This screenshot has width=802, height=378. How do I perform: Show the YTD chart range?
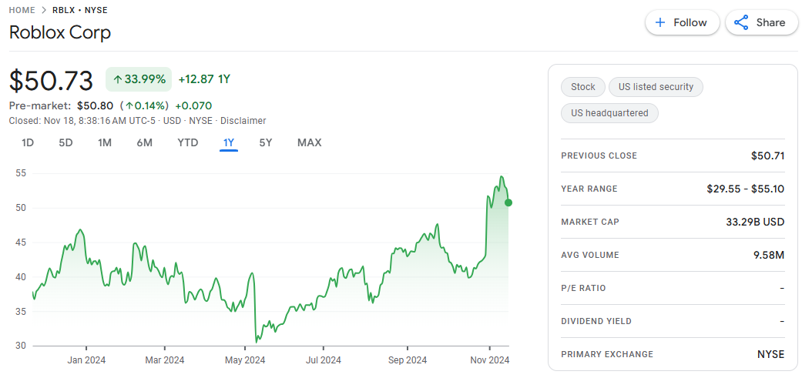187,142
